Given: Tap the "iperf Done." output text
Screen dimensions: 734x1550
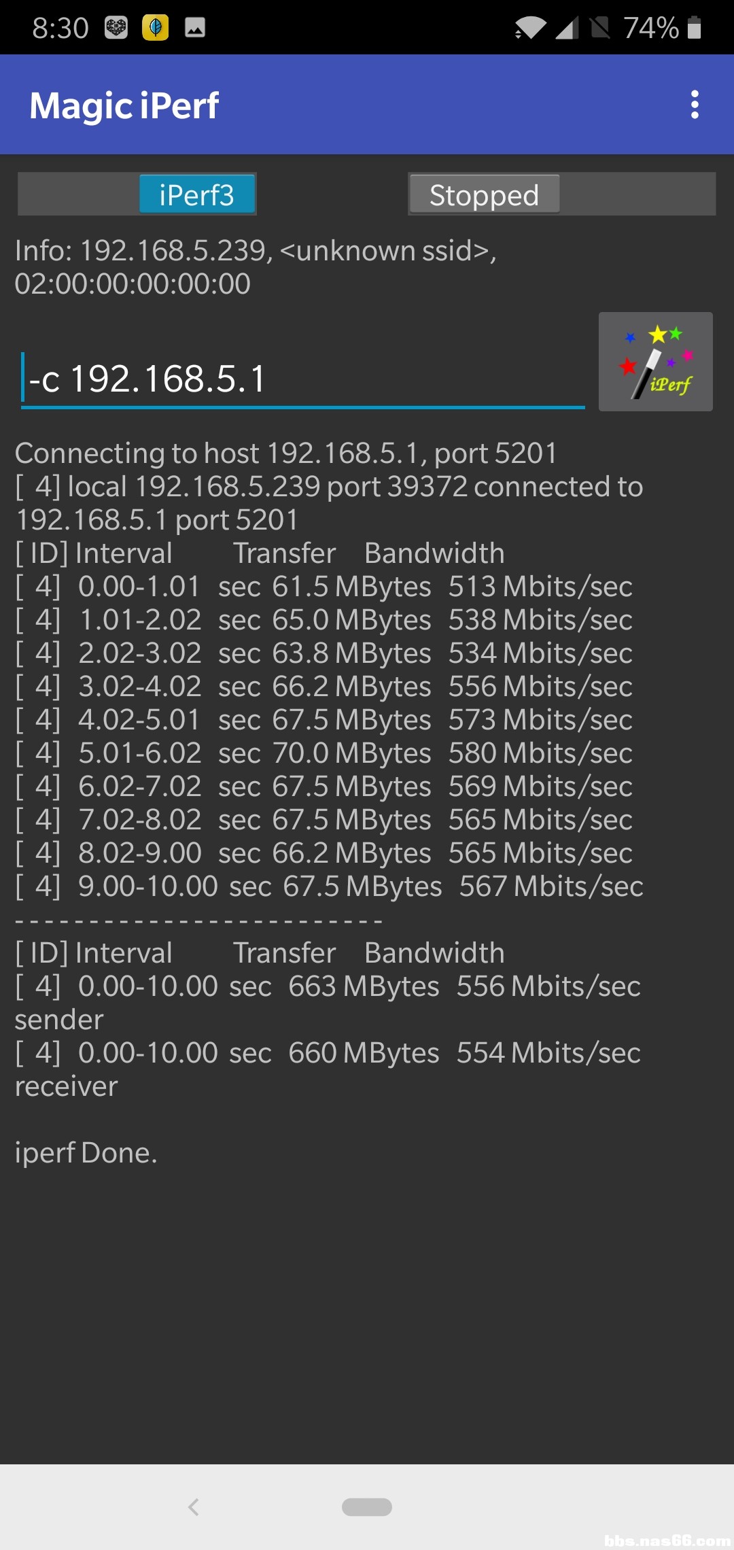Looking at the screenshot, I should click(x=86, y=1153).
